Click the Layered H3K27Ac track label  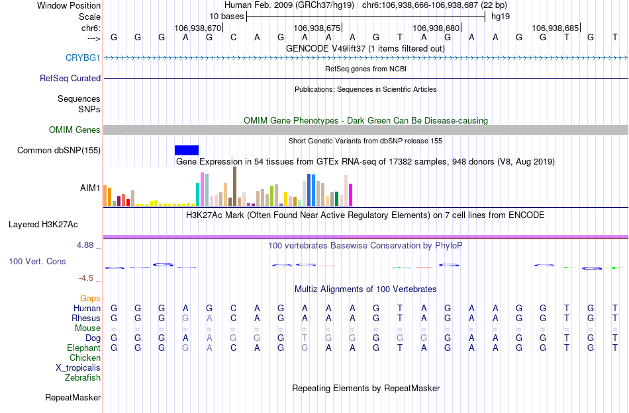point(43,225)
